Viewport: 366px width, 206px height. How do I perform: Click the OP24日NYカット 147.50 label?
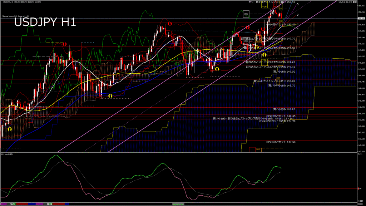click(x=281, y=142)
